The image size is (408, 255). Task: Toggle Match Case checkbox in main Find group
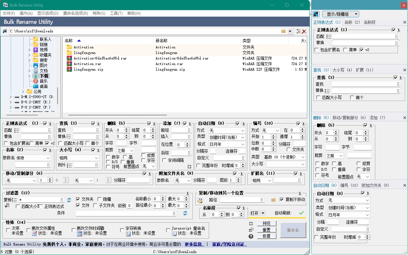61,143
